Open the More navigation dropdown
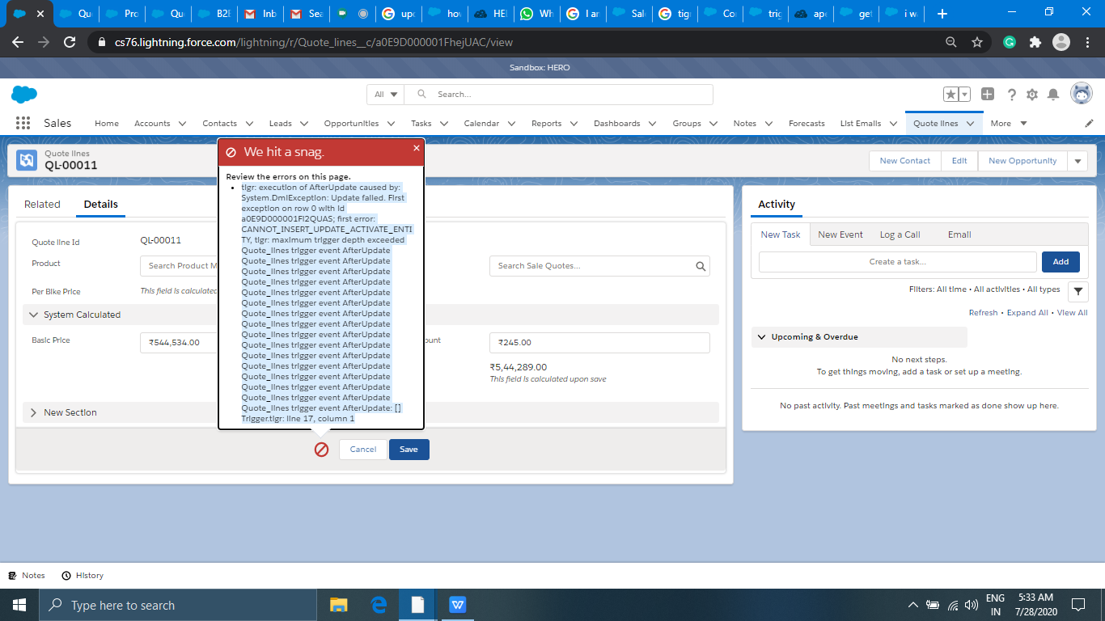The width and height of the screenshot is (1105, 621). click(1008, 124)
